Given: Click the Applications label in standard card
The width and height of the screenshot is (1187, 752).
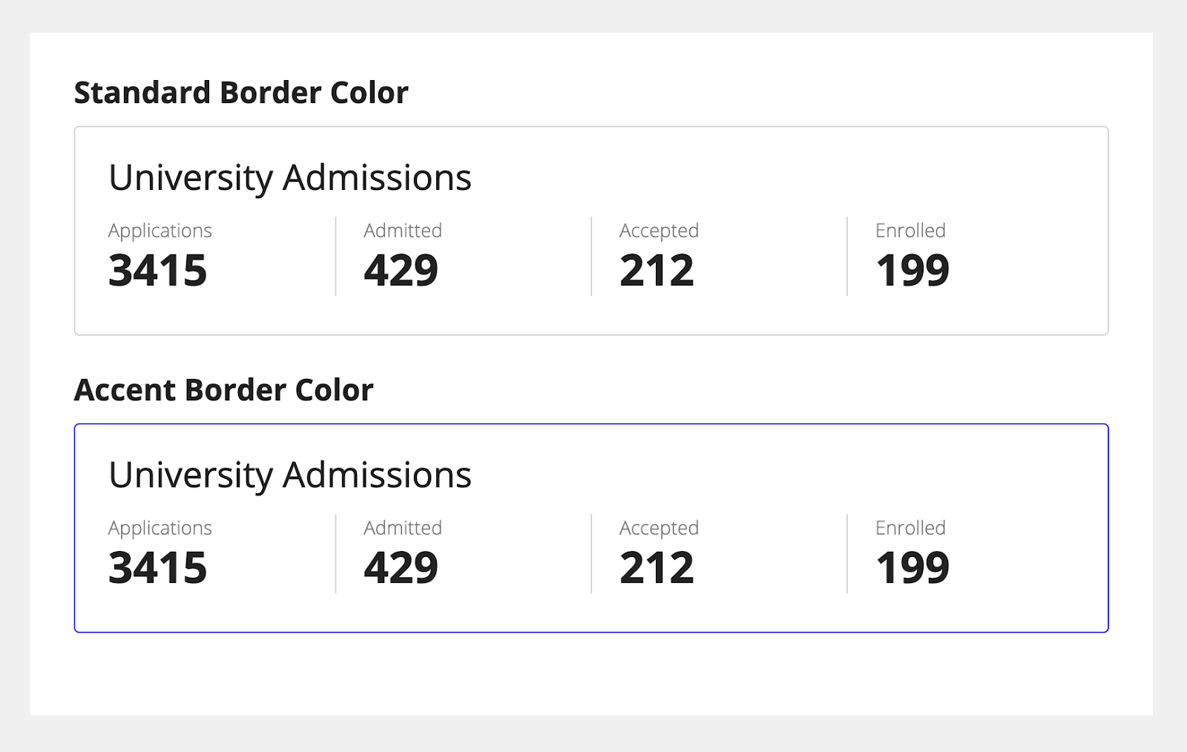Looking at the screenshot, I should click(160, 231).
